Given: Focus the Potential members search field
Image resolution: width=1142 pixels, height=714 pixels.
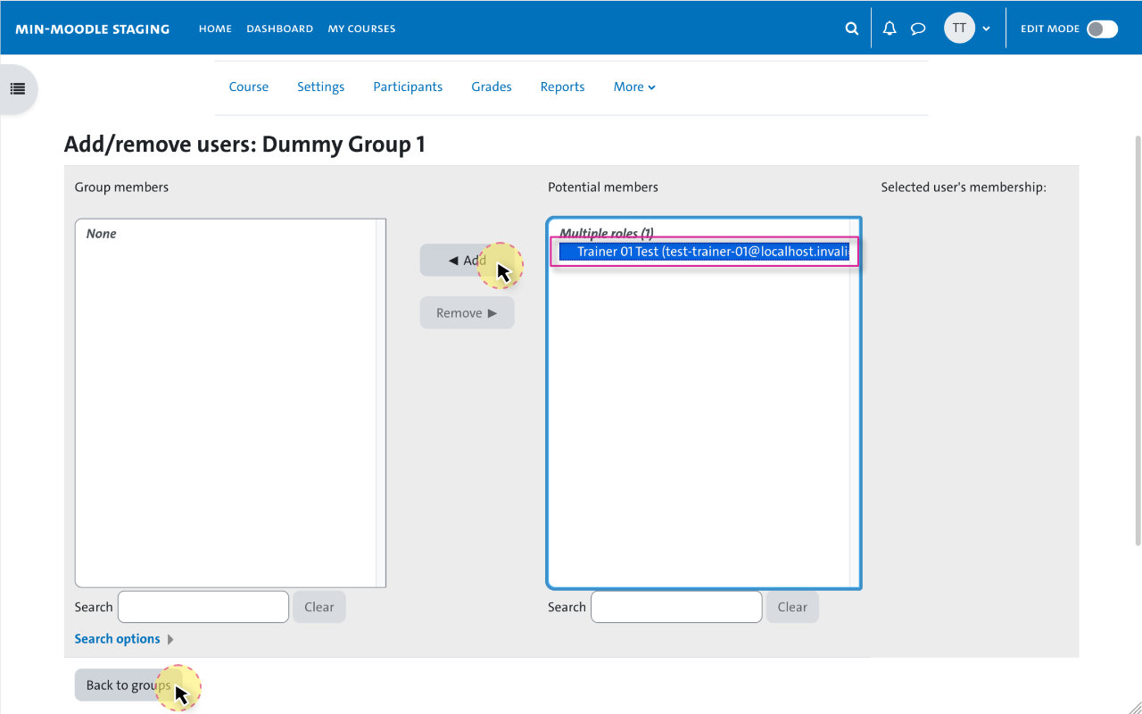Looking at the screenshot, I should coord(676,607).
